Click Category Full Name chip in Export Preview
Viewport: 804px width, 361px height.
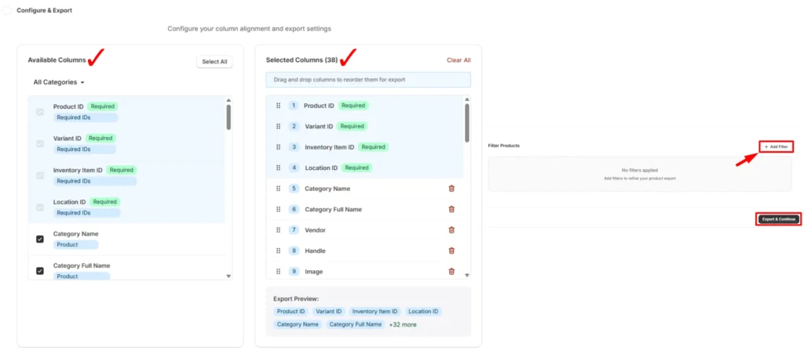[356, 324]
